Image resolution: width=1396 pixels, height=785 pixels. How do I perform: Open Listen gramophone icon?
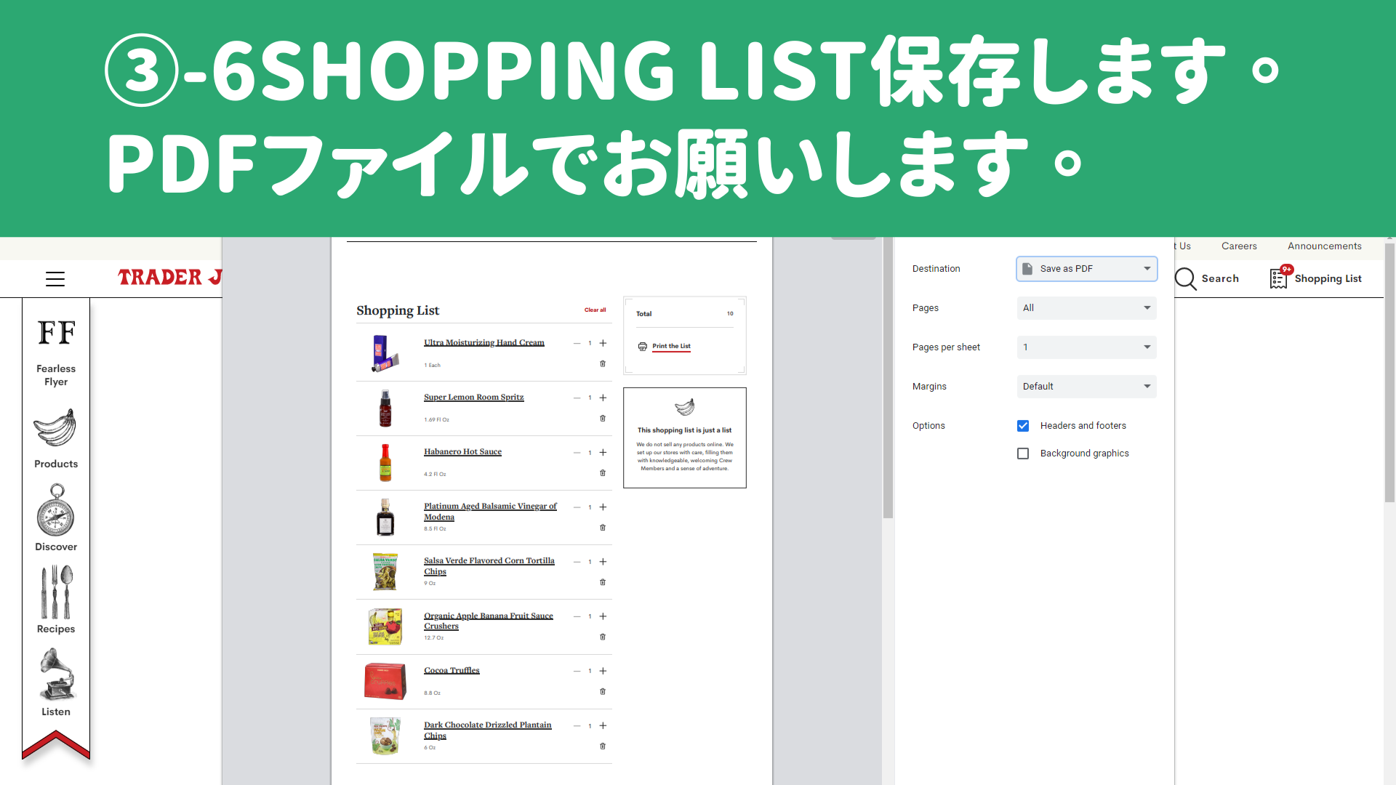pos(57,675)
